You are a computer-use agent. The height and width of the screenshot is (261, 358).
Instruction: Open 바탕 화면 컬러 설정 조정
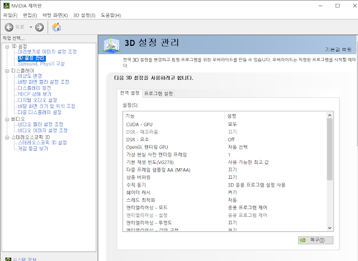44,82
